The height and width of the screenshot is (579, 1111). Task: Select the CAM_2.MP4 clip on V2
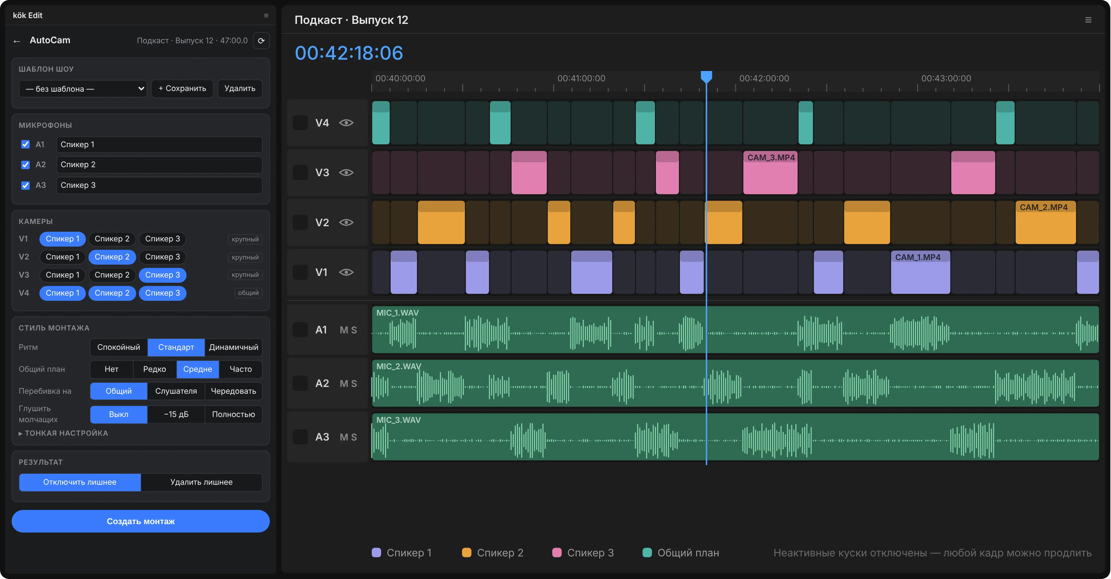point(1046,222)
